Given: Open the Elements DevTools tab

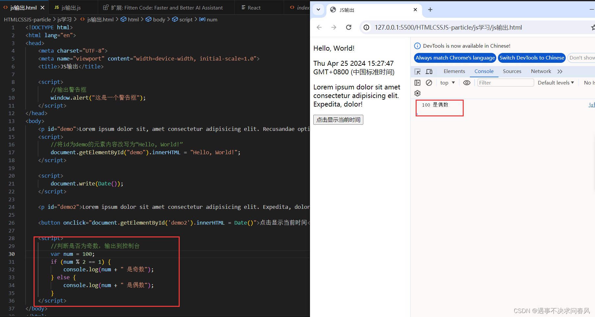Looking at the screenshot, I should (x=454, y=71).
